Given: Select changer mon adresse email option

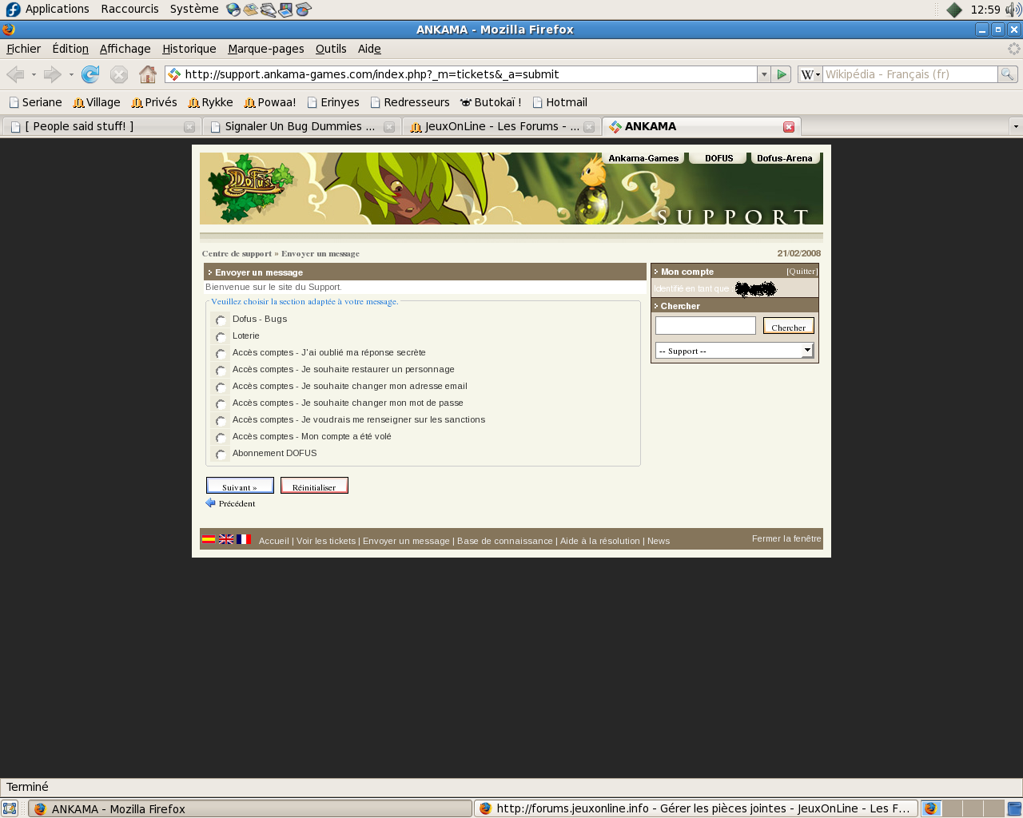Looking at the screenshot, I should click(x=221, y=387).
